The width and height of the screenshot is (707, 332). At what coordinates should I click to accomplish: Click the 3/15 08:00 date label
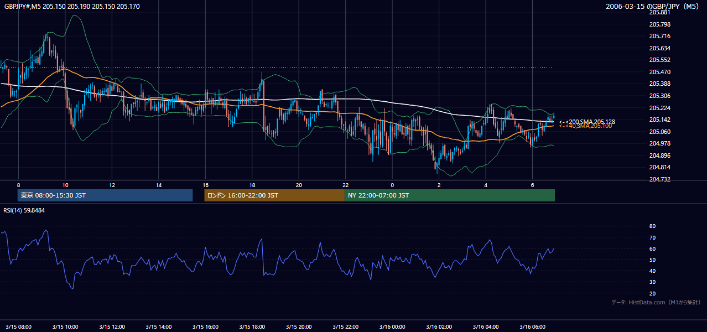point(18,327)
